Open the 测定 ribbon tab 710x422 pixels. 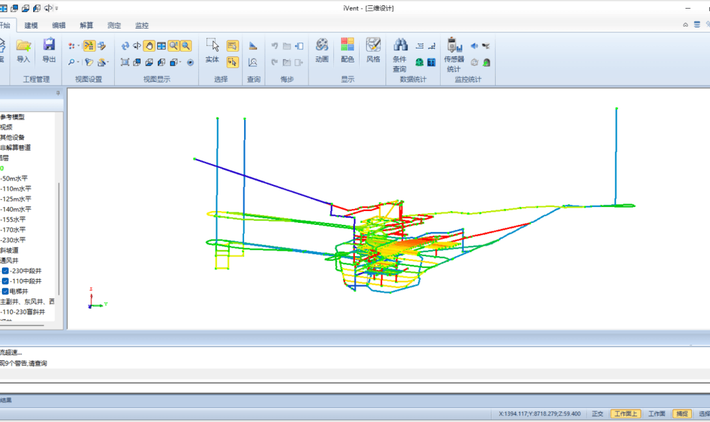pyautogui.click(x=114, y=25)
